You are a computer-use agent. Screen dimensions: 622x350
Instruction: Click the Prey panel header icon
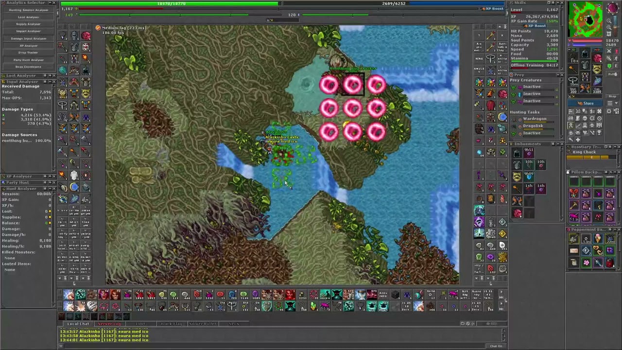point(511,75)
